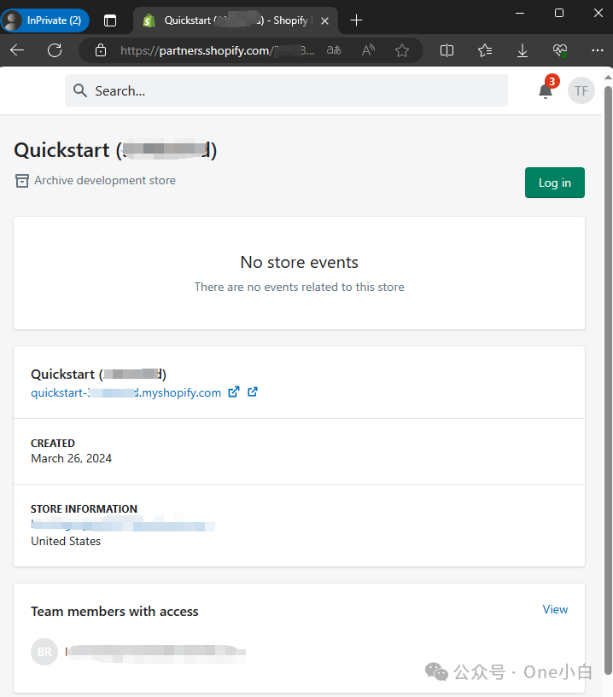Click the 'March 26, 2024' created date
Image resolution: width=613 pixels, height=697 pixels.
click(71, 458)
